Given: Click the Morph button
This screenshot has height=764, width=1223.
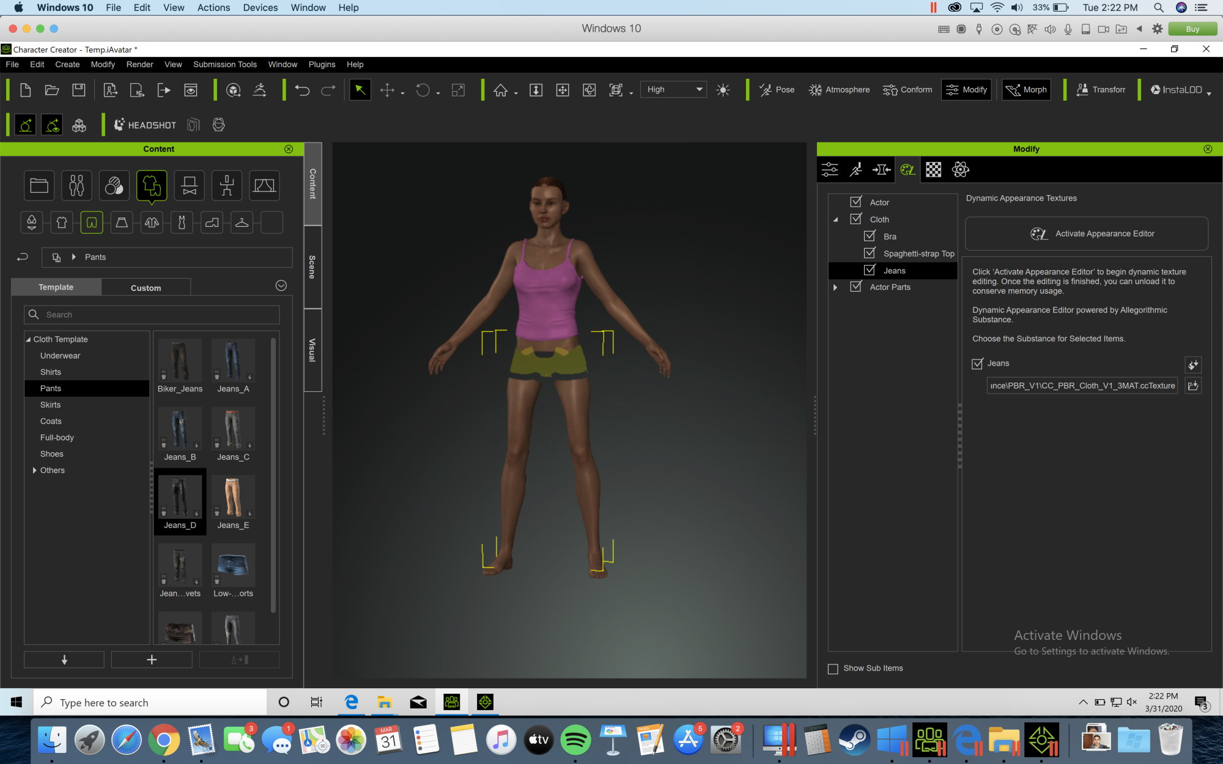Looking at the screenshot, I should coord(1026,90).
